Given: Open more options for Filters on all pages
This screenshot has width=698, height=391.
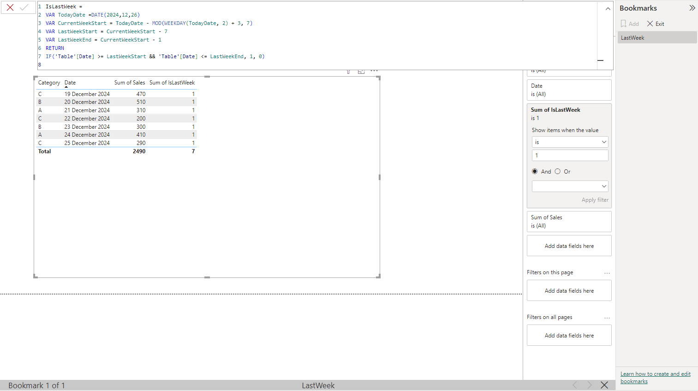Looking at the screenshot, I should pyautogui.click(x=607, y=318).
